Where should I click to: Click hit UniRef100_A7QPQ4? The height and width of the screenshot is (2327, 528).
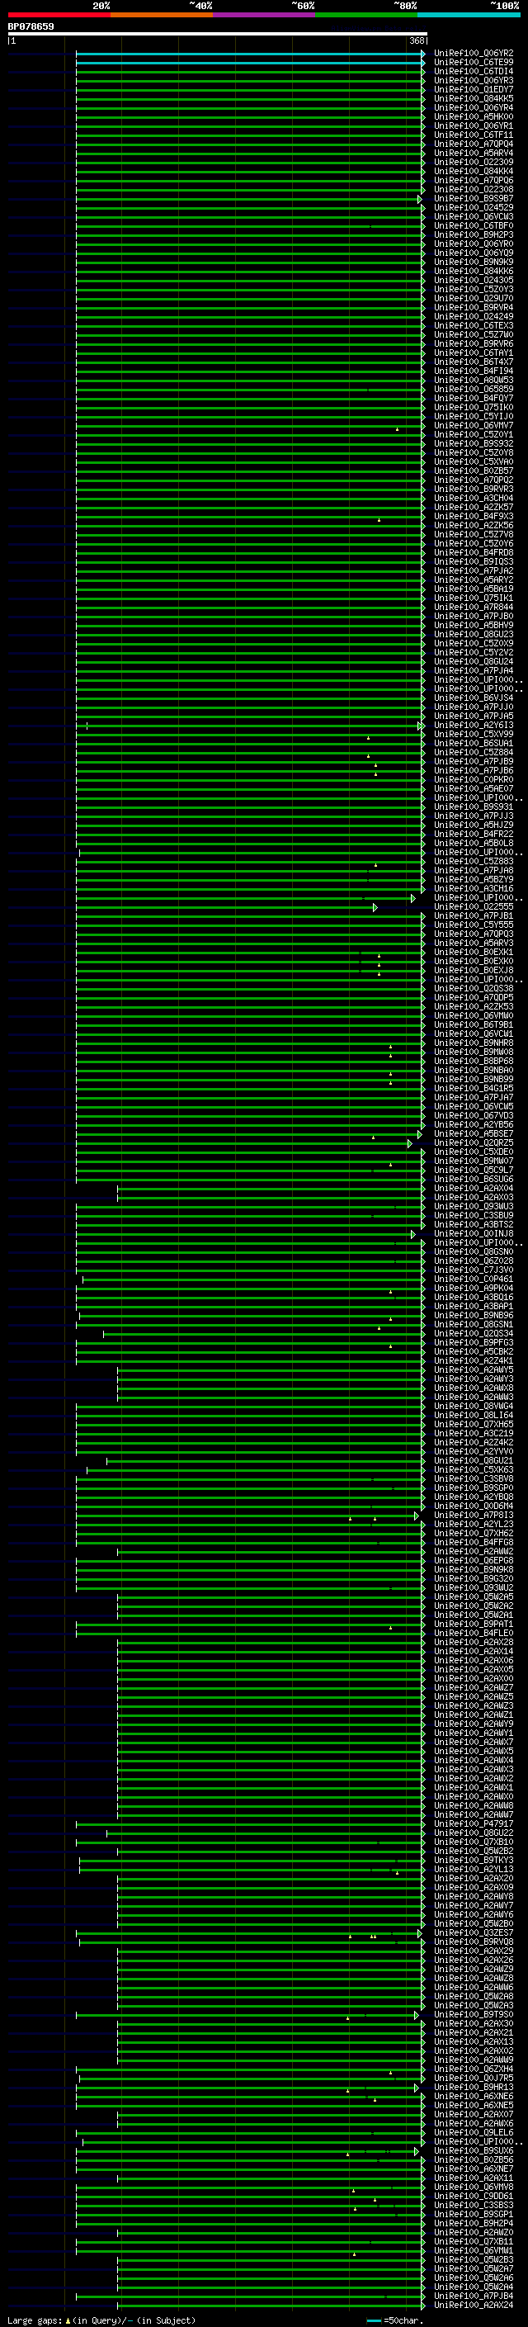tap(474, 144)
